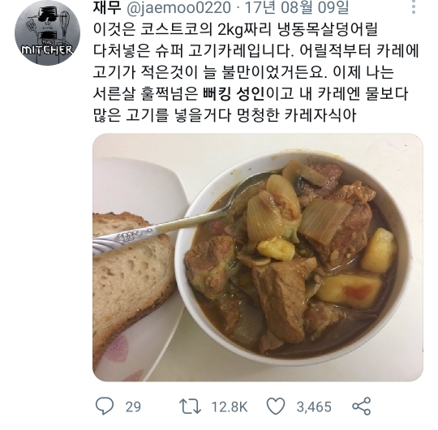View the 29 replies count
Screen dimensions: 438x430
coord(133,406)
